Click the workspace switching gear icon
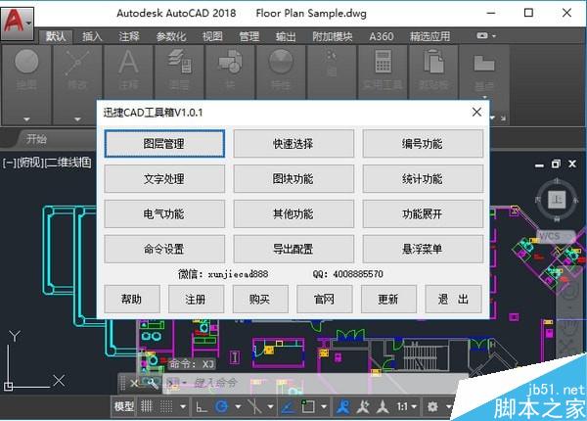Screen dimensions: 587x421 (x=432, y=406)
